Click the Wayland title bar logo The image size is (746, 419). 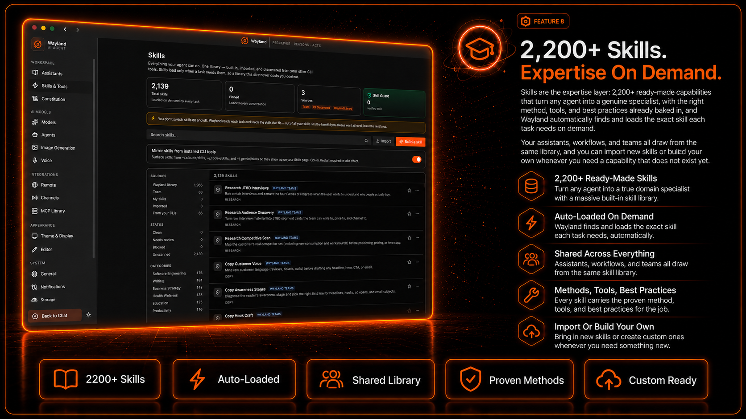pos(245,41)
